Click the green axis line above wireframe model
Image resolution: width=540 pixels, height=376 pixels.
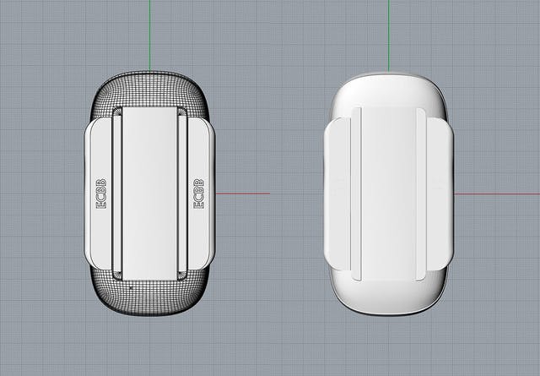pyautogui.click(x=150, y=34)
